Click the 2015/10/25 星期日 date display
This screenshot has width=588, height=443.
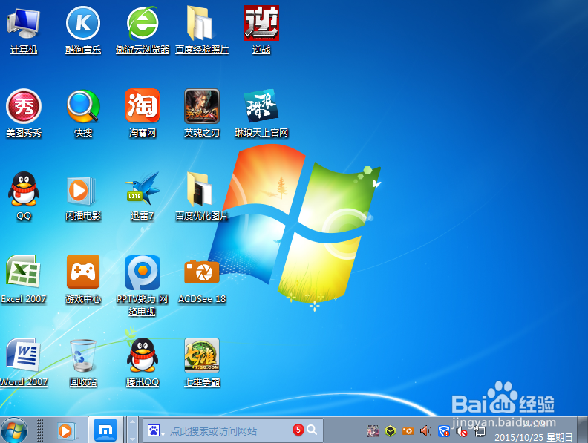(x=533, y=437)
